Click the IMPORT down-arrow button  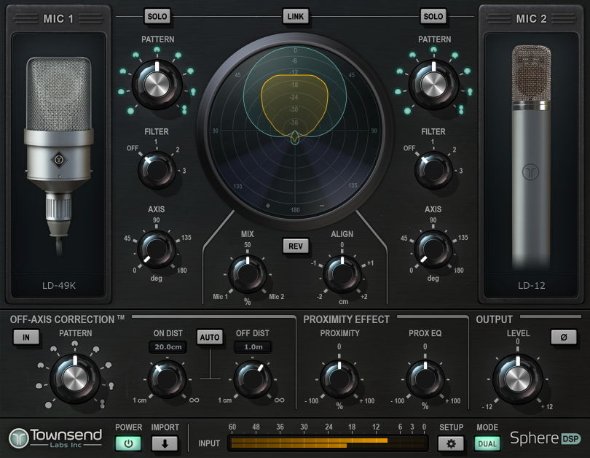165,443
